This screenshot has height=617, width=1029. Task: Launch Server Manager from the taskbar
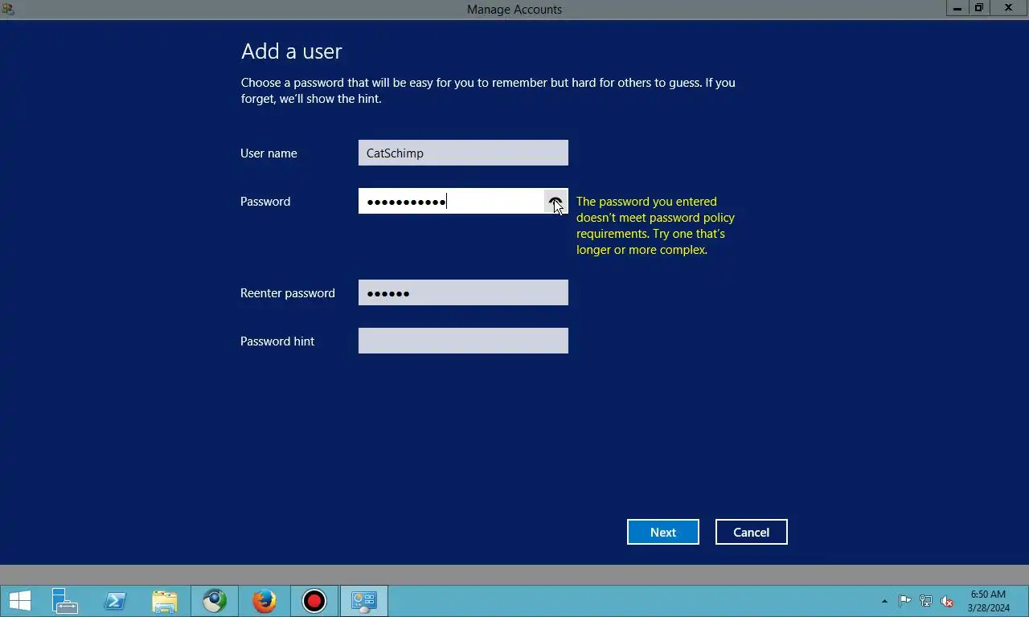pyautogui.click(x=64, y=601)
